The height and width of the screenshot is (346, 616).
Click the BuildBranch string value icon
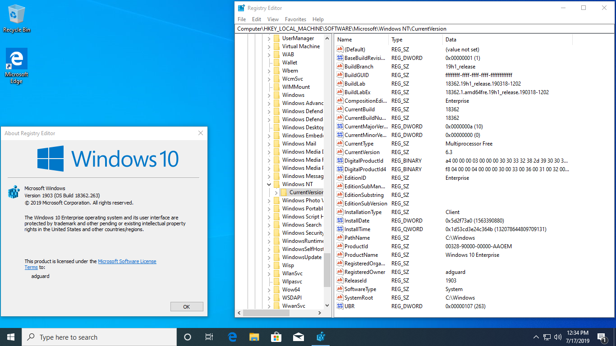pyautogui.click(x=340, y=67)
